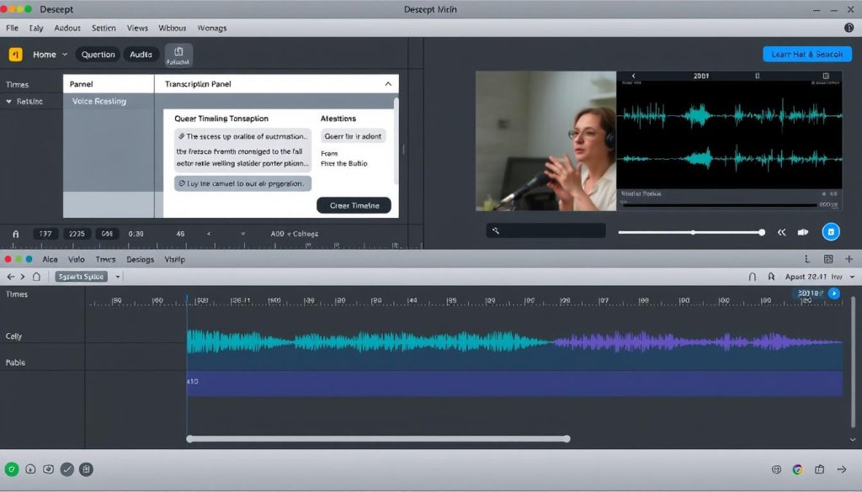Screen dimensions: 862x492
Task: Click the playback slider below the video
Action: (x=690, y=232)
